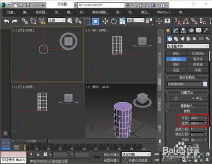Activate the Select and Move tool

click(105, 22)
